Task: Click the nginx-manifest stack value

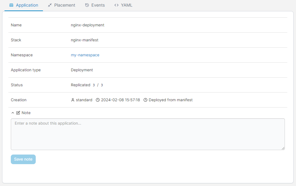Action: tap(84, 40)
